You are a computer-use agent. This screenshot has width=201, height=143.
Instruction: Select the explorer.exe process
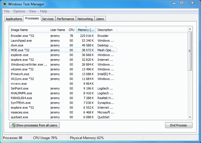[x=63, y=55]
